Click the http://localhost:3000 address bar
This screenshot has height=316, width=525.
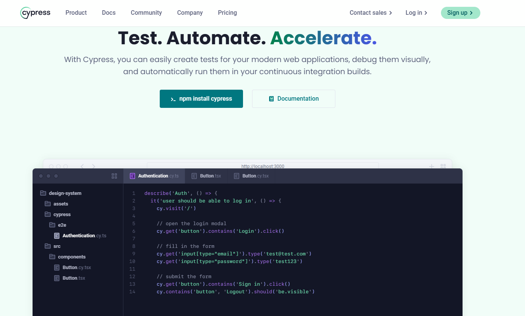point(263,166)
